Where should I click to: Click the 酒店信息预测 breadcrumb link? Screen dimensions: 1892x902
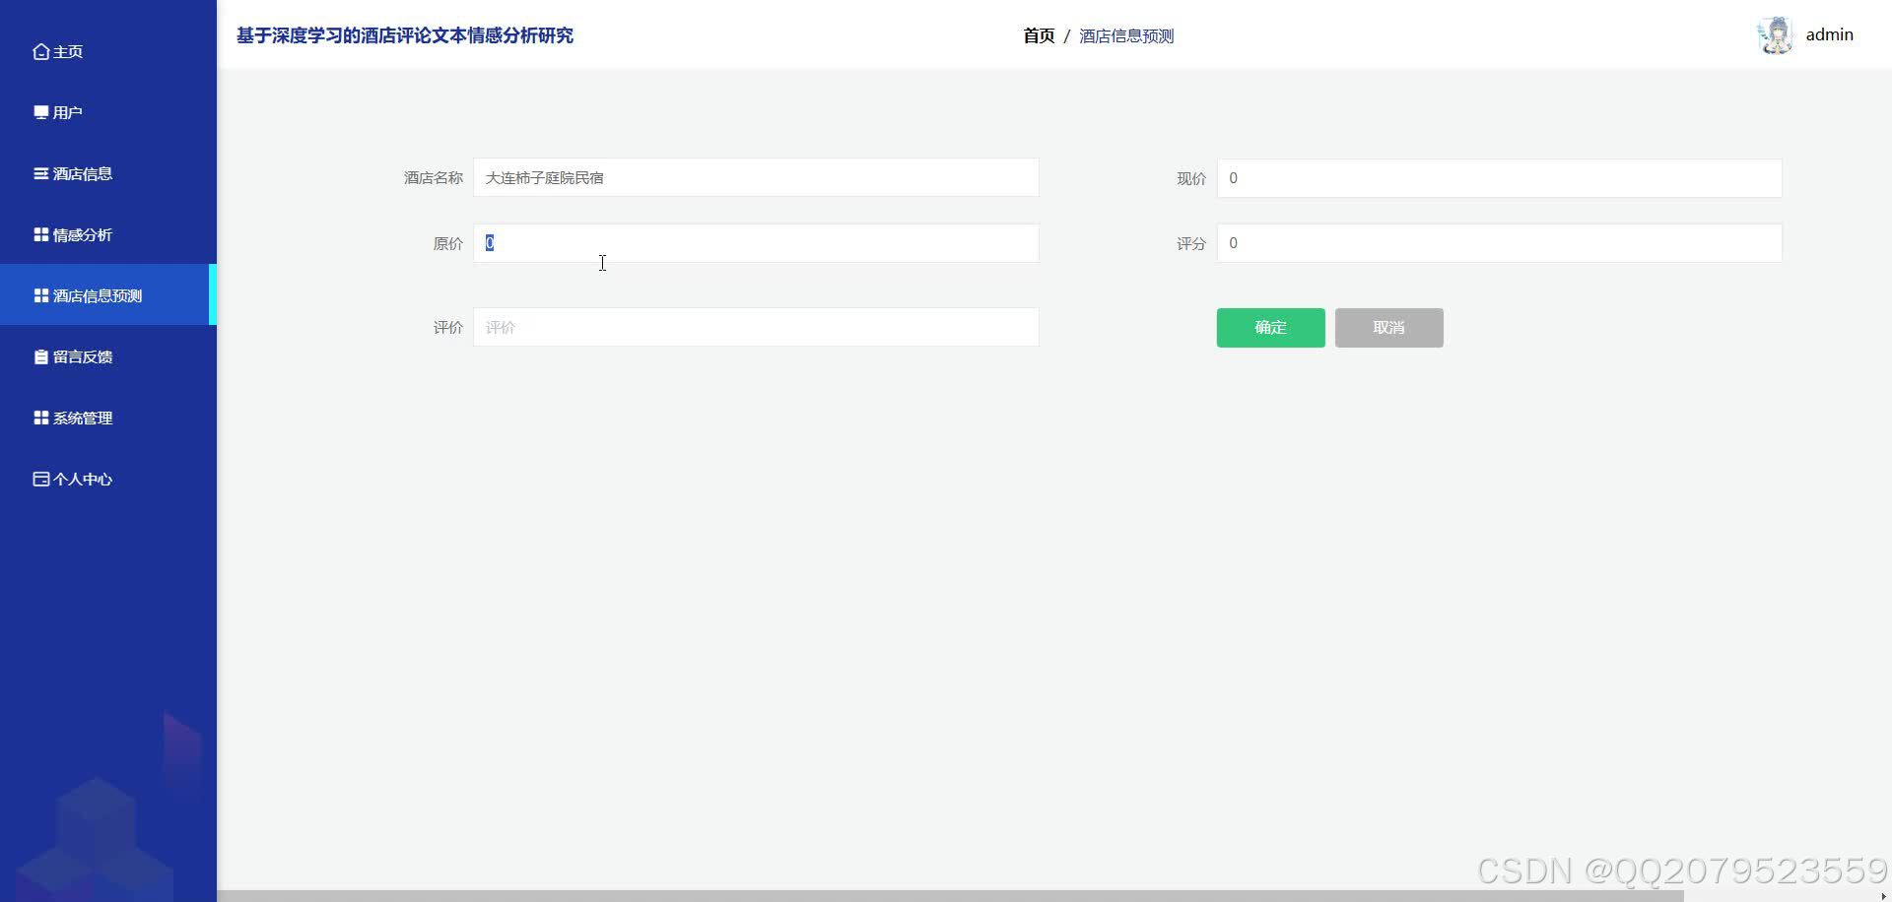[x=1126, y=35]
